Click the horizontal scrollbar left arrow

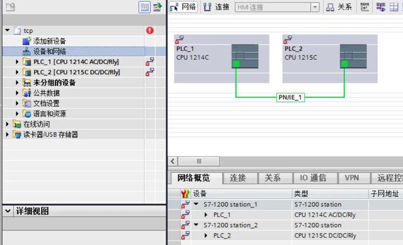tap(173, 161)
